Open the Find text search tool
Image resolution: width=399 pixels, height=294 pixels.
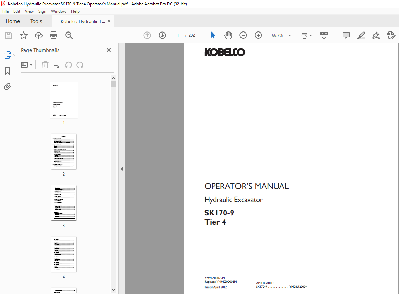[69, 35]
